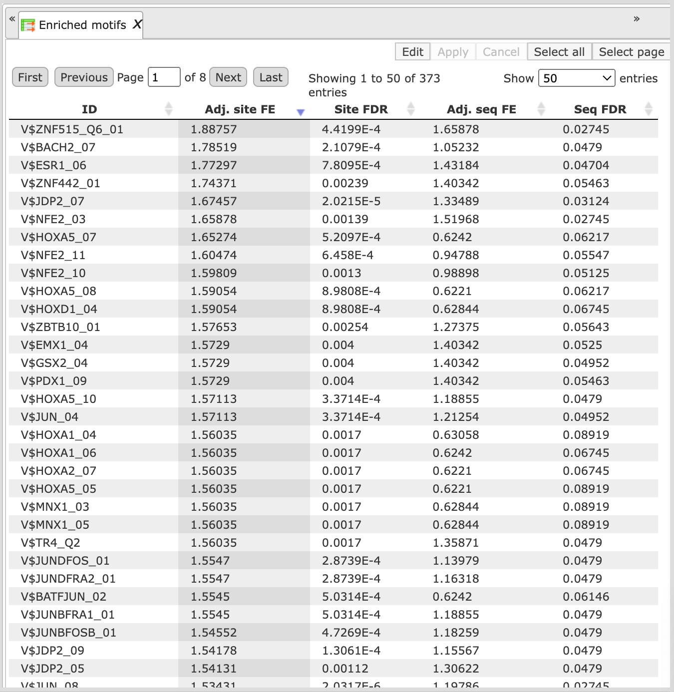
Task: Click the right double-chevron tab scroll icon
Action: click(x=637, y=19)
